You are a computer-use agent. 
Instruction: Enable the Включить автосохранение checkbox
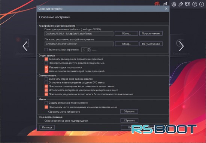pyautogui.click(x=46, y=50)
